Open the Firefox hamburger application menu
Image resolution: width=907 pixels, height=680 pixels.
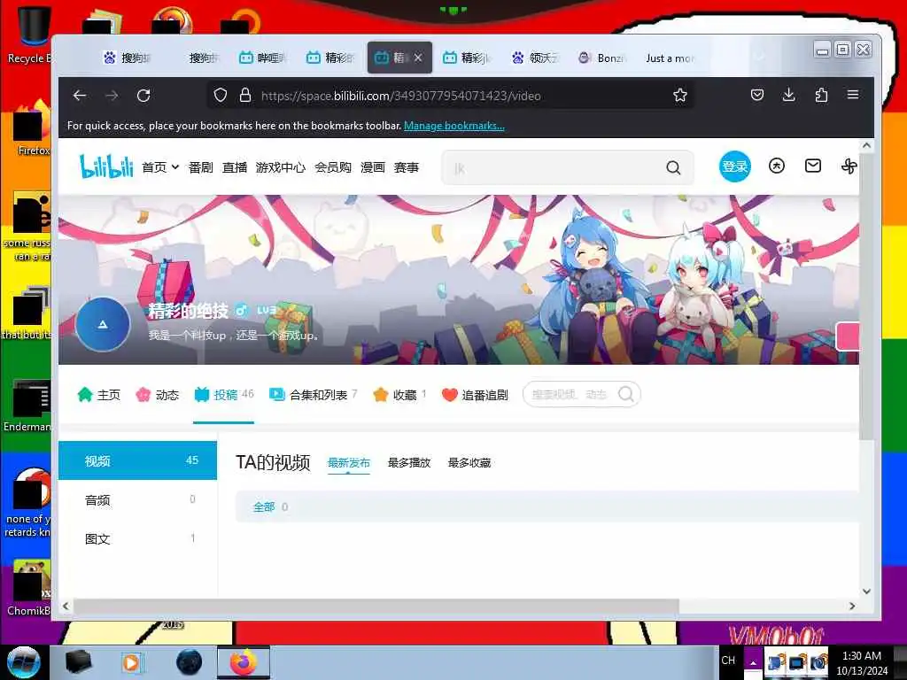(853, 94)
